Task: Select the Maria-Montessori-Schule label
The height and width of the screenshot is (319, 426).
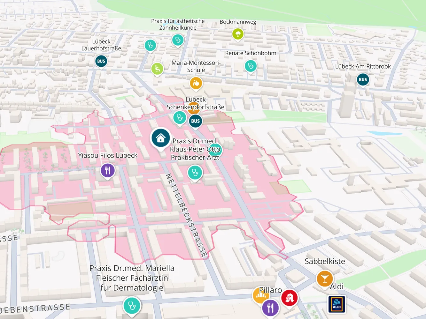Action: (x=196, y=66)
